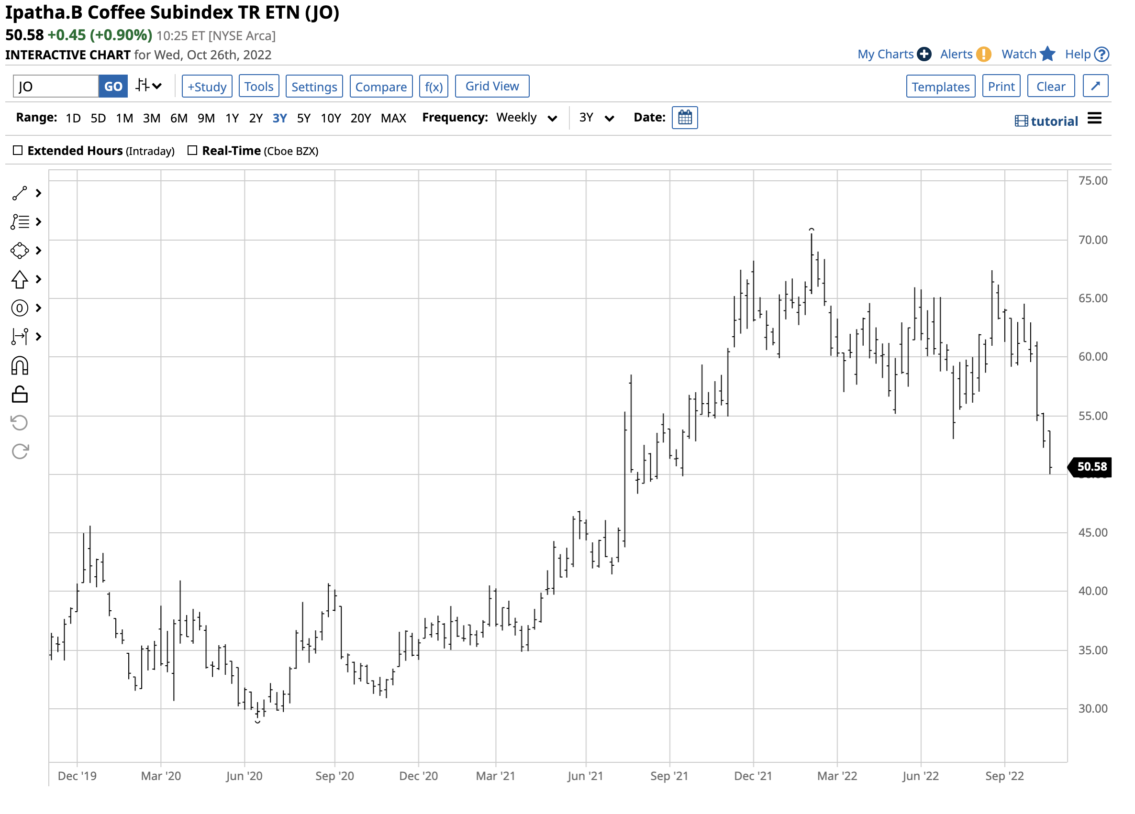Viewport: 1135px width, 814px height.
Task: Click the undo arrow icon
Action: 20,423
